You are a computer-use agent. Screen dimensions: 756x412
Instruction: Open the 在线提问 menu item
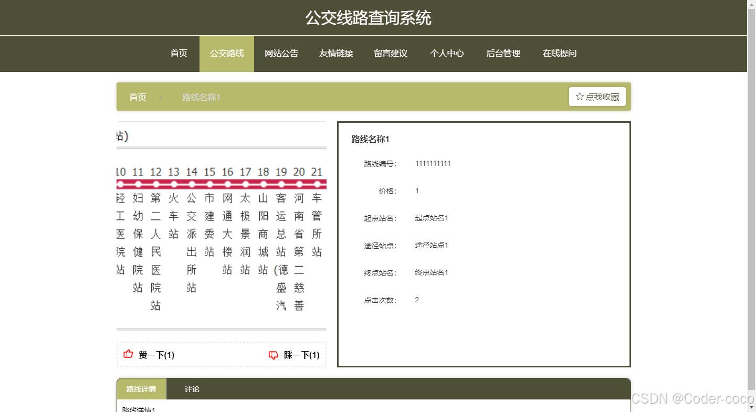(560, 54)
